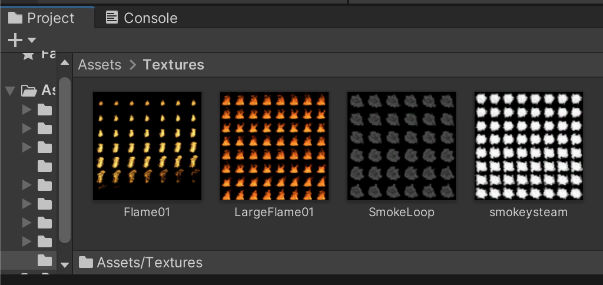Click the folder tree vertical scrollbar handle
Image resolution: width=603 pixels, height=285 pixels.
tap(65, 159)
